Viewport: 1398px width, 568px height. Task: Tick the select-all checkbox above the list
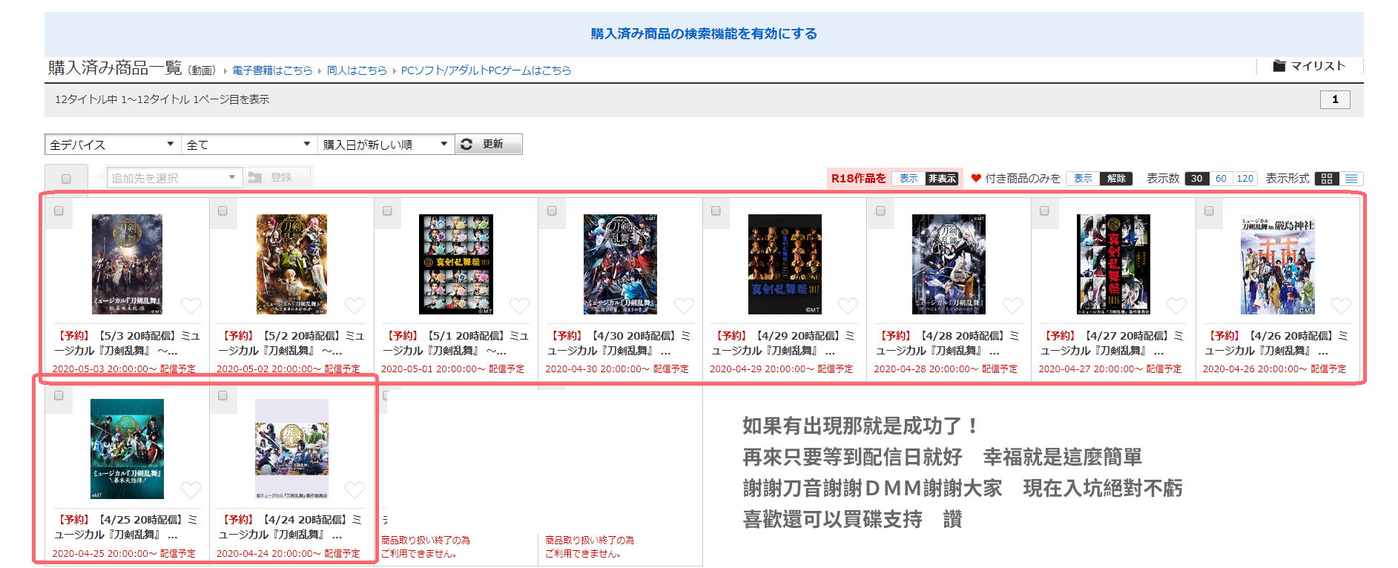(66, 179)
